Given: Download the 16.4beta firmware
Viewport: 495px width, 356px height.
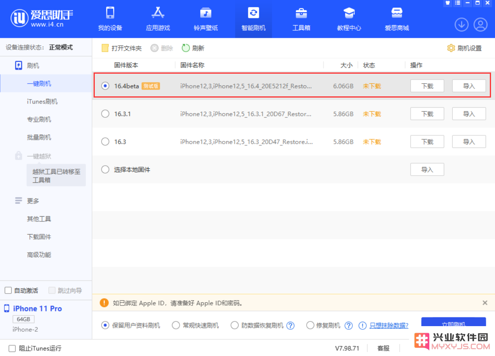Looking at the screenshot, I should click(x=427, y=86).
